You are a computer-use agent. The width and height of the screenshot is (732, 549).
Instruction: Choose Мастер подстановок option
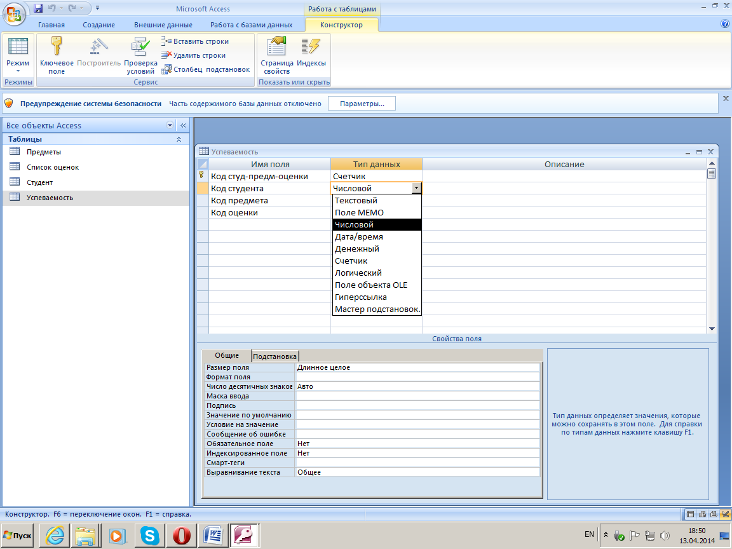coord(377,309)
